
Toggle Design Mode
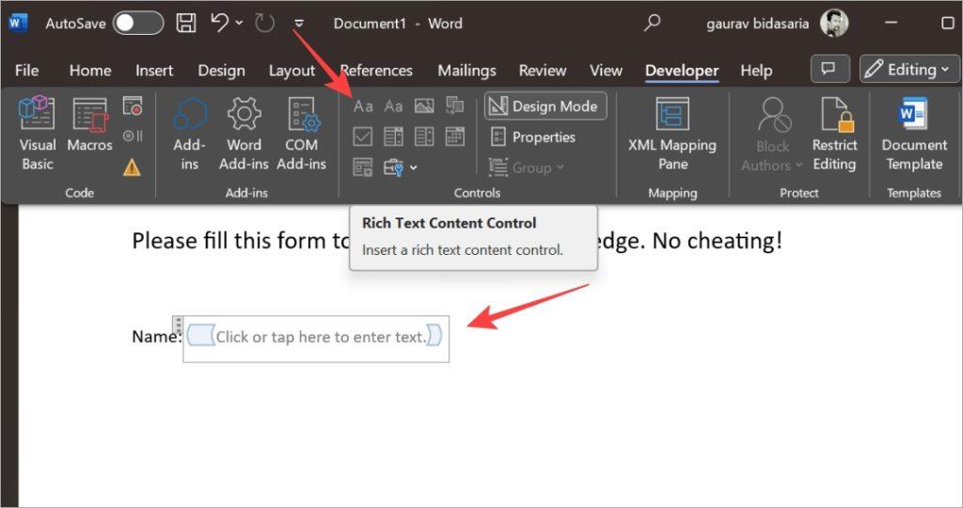click(545, 106)
